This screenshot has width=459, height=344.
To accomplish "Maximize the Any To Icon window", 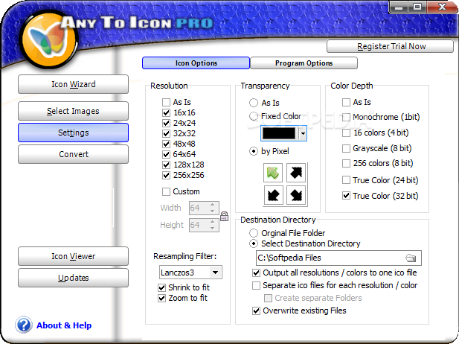I will click(417, 7).
